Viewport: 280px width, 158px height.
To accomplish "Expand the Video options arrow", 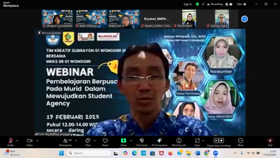I will pos(37,140).
